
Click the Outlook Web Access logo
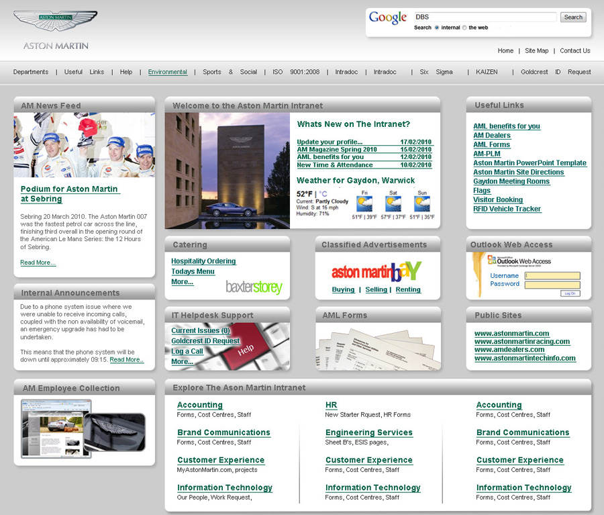(x=519, y=261)
